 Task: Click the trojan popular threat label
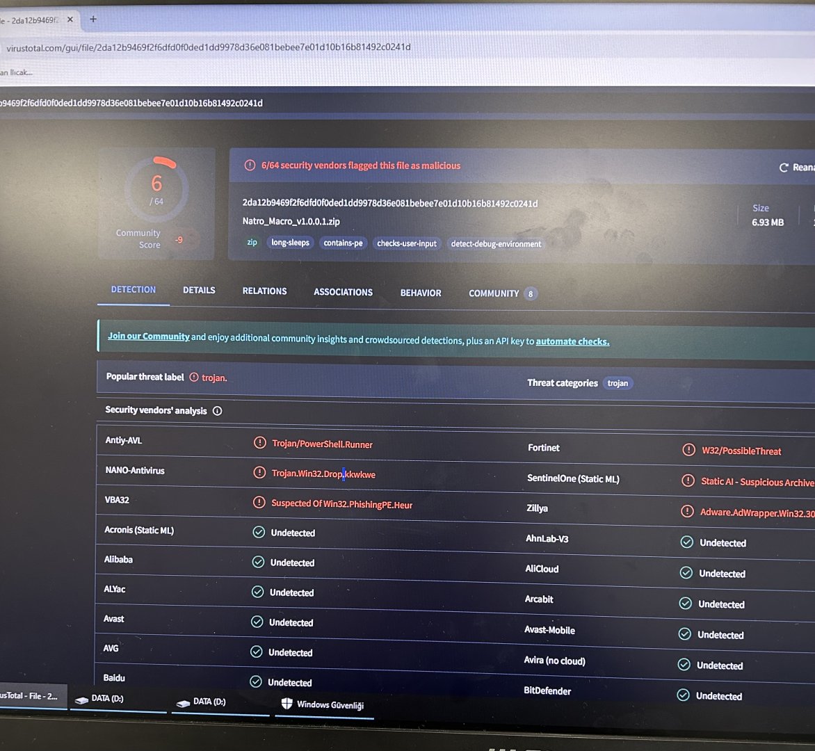(214, 378)
